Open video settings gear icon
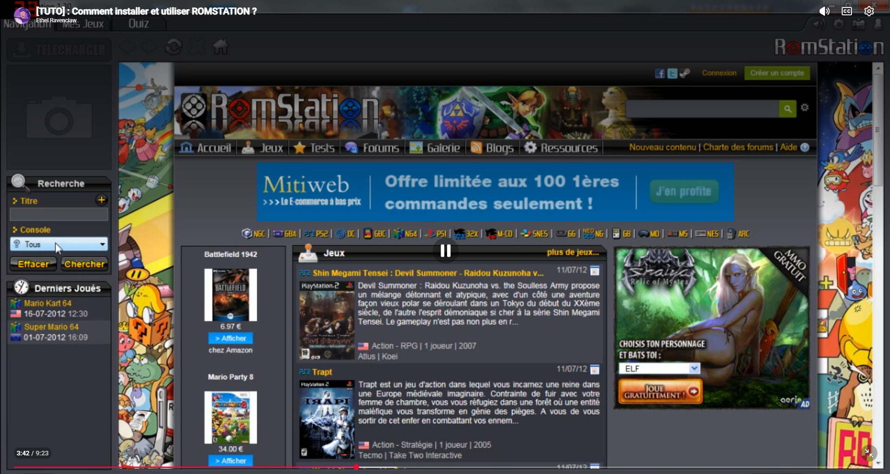Viewport: 890px width, 474px height. (869, 11)
